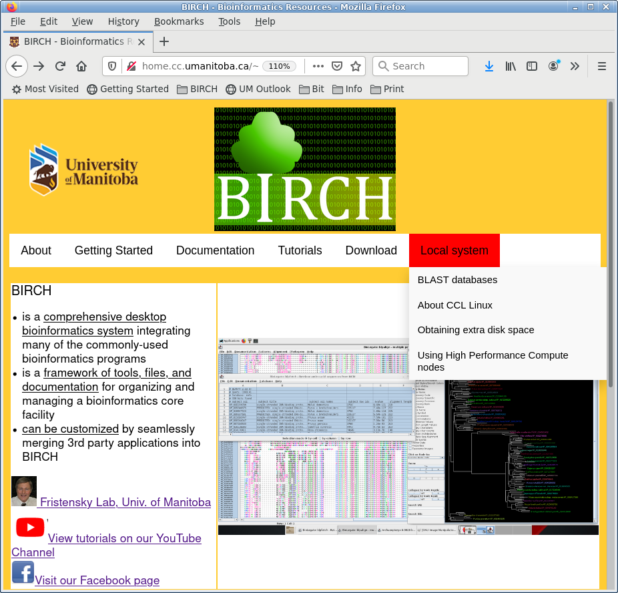Screen dimensions: 618x593
Task: Minimize the Firefox window
Action: pos(575,7)
